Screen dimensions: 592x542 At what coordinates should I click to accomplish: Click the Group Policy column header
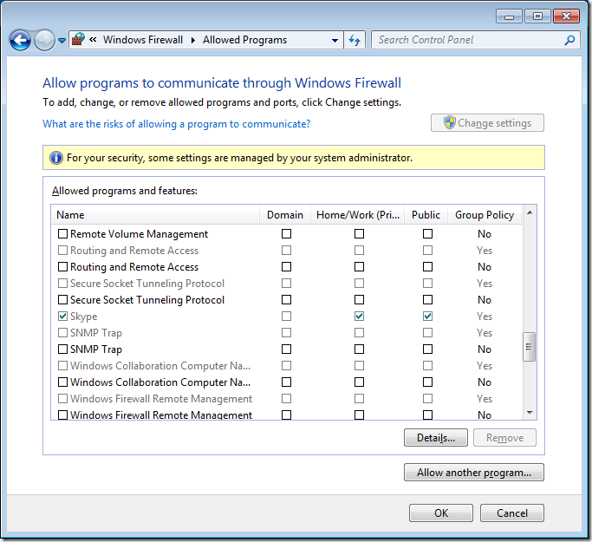tap(485, 215)
